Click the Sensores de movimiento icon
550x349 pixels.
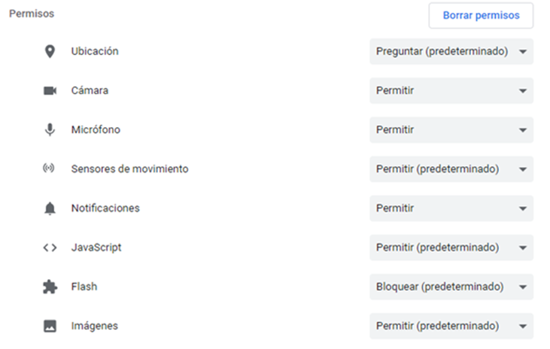(x=50, y=169)
